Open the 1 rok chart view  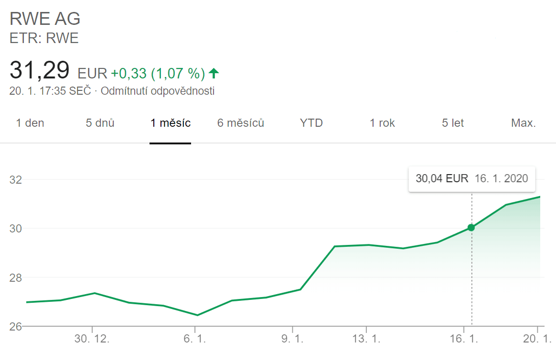click(382, 123)
